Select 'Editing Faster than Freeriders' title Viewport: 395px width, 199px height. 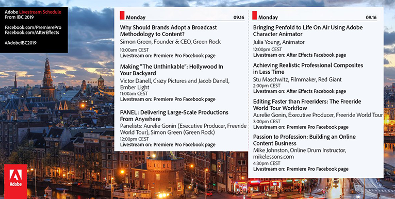[307, 105]
